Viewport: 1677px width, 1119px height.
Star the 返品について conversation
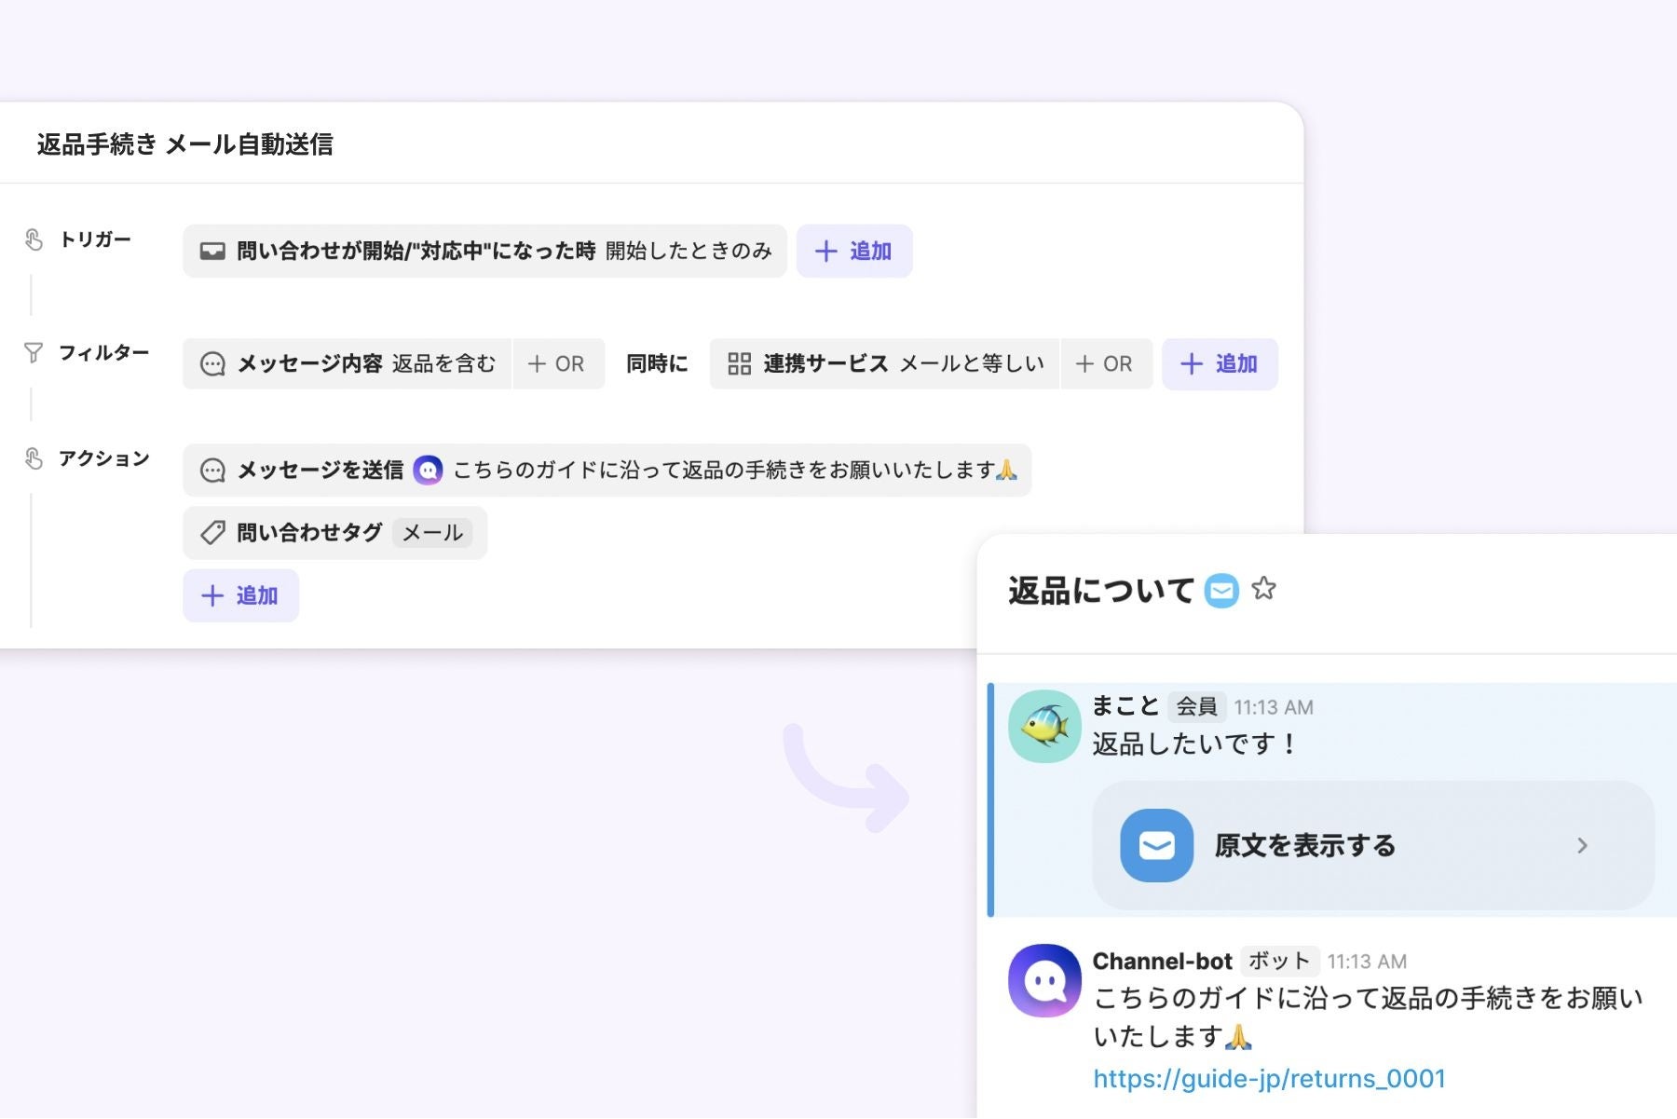pos(1263,589)
